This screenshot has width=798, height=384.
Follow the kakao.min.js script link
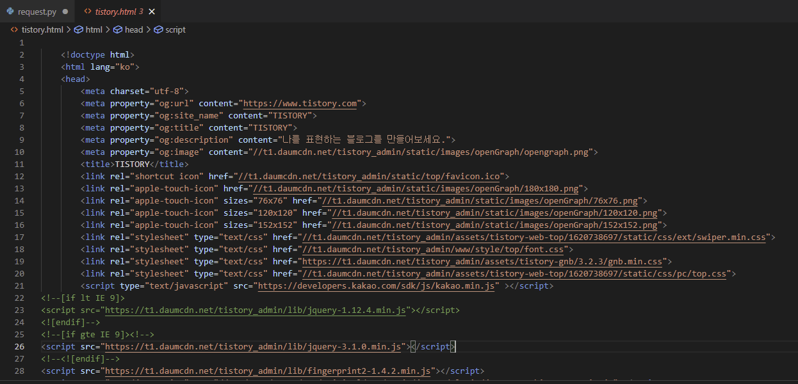coord(377,285)
